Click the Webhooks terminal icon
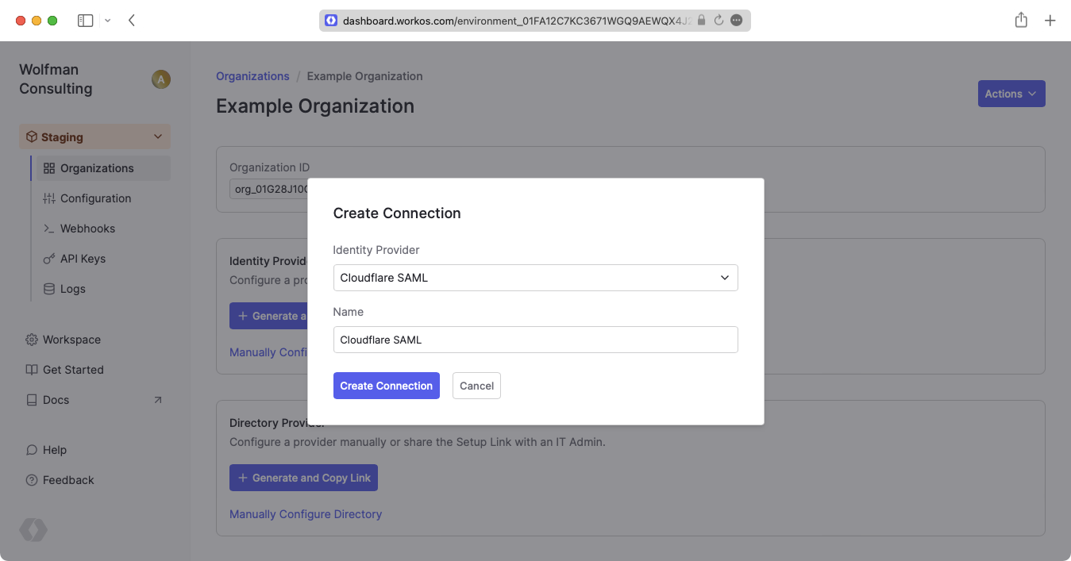The height and width of the screenshot is (561, 1071). coord(48,228)
